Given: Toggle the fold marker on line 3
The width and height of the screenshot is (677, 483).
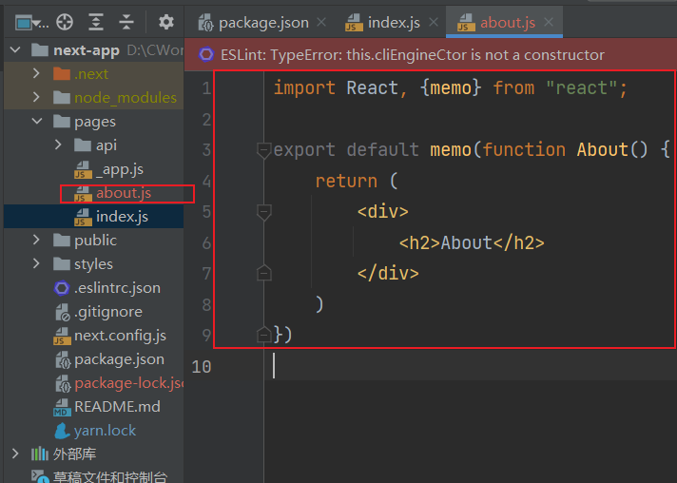Looking at the screenshot, I should (263, 150).
